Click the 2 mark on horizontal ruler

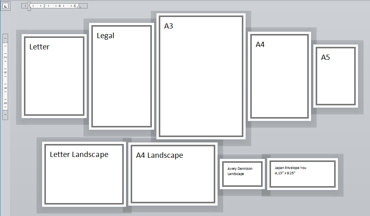[x=44, y=6]
